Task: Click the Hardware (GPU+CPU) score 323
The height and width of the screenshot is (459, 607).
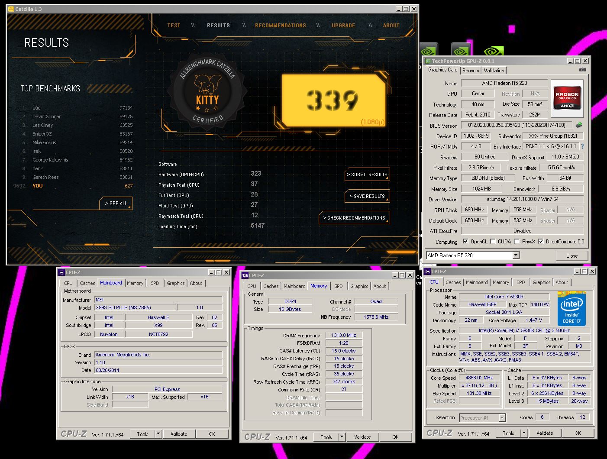Action: [x=256, y=174]
